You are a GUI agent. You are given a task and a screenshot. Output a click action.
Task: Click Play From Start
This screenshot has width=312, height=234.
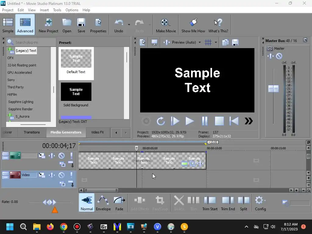[175, 121]
